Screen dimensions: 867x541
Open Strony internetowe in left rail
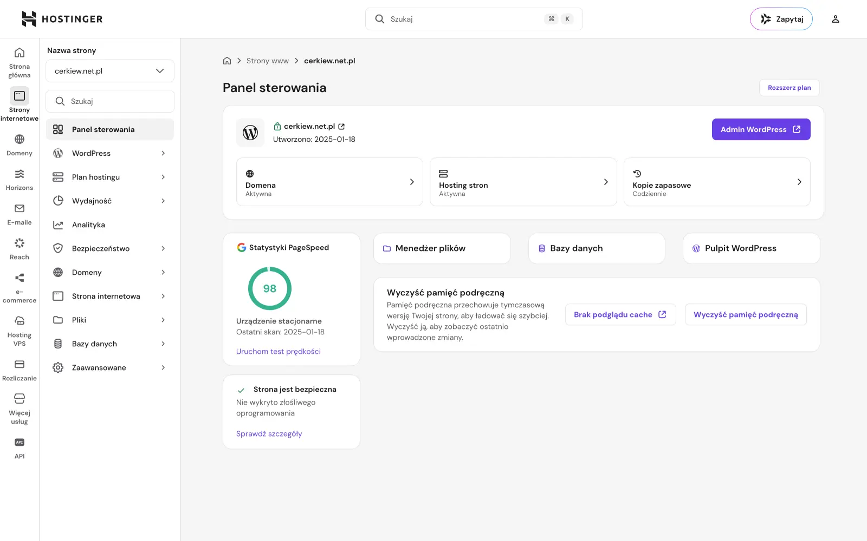pos(20,105)
